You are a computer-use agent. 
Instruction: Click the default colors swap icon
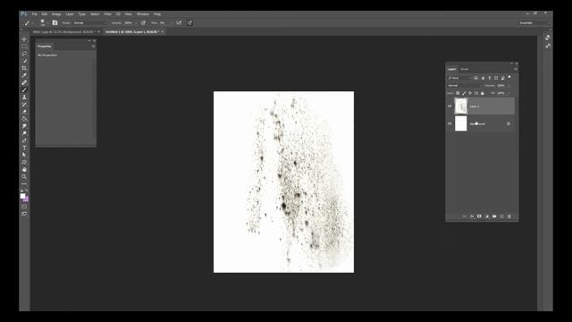pos(21,191)
